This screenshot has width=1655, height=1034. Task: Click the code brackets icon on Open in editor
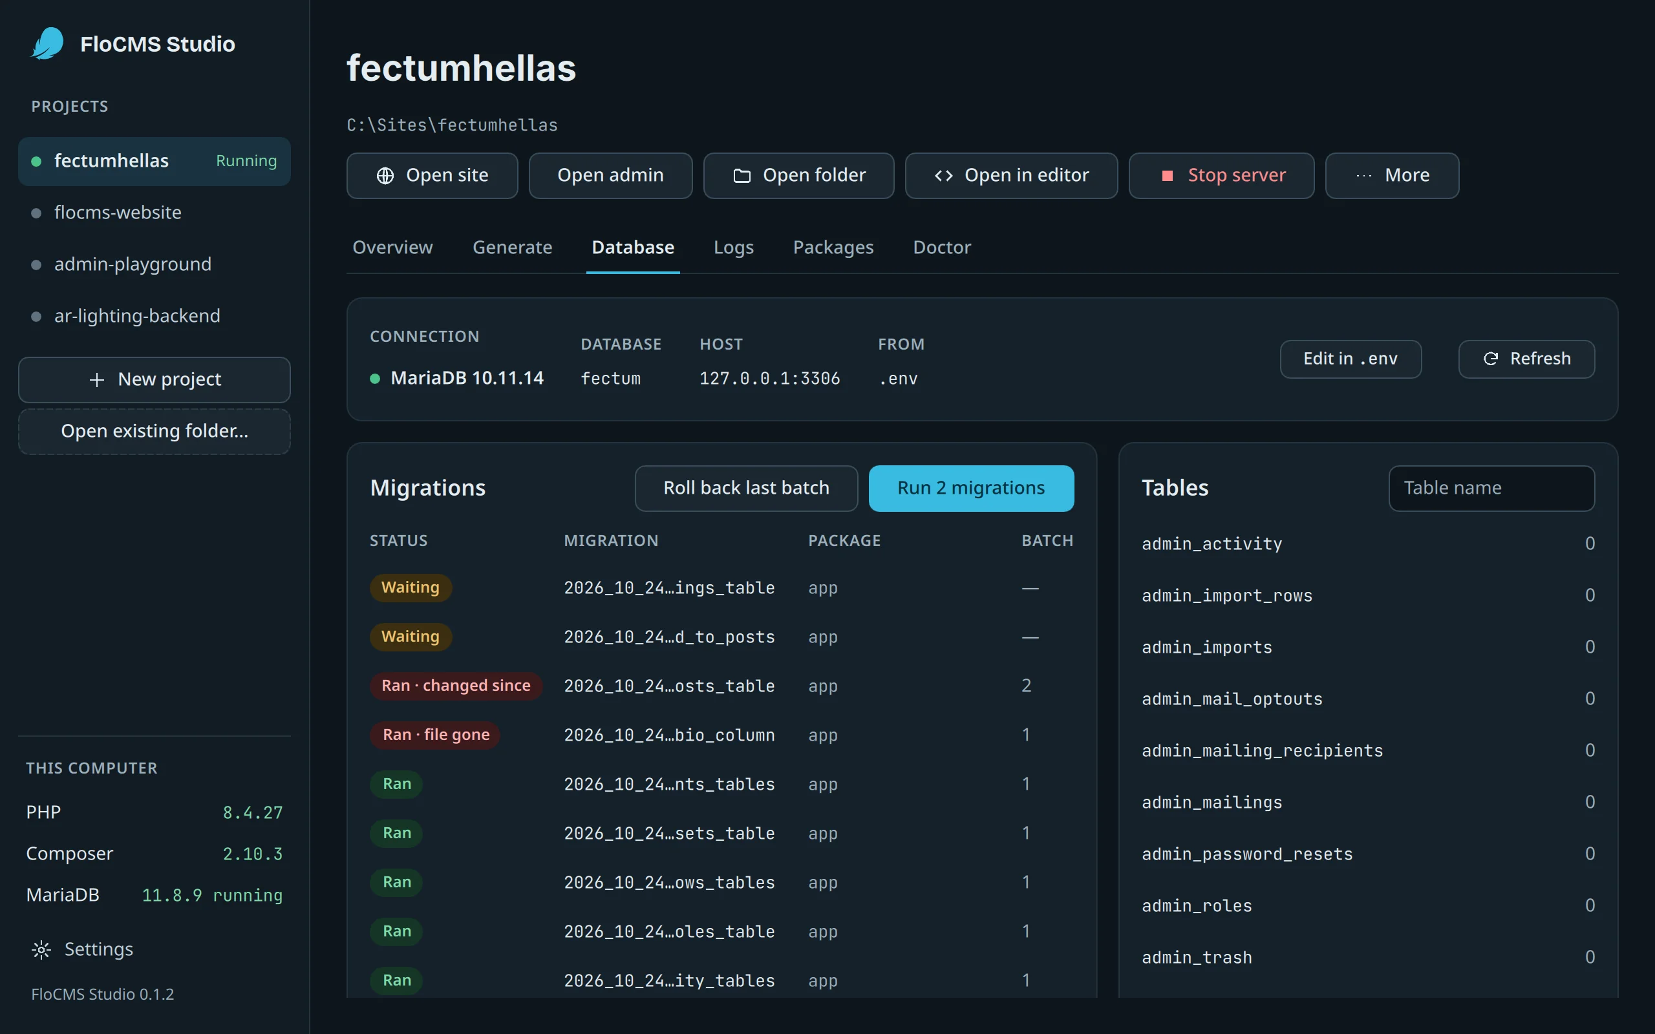tap(944, 176)
